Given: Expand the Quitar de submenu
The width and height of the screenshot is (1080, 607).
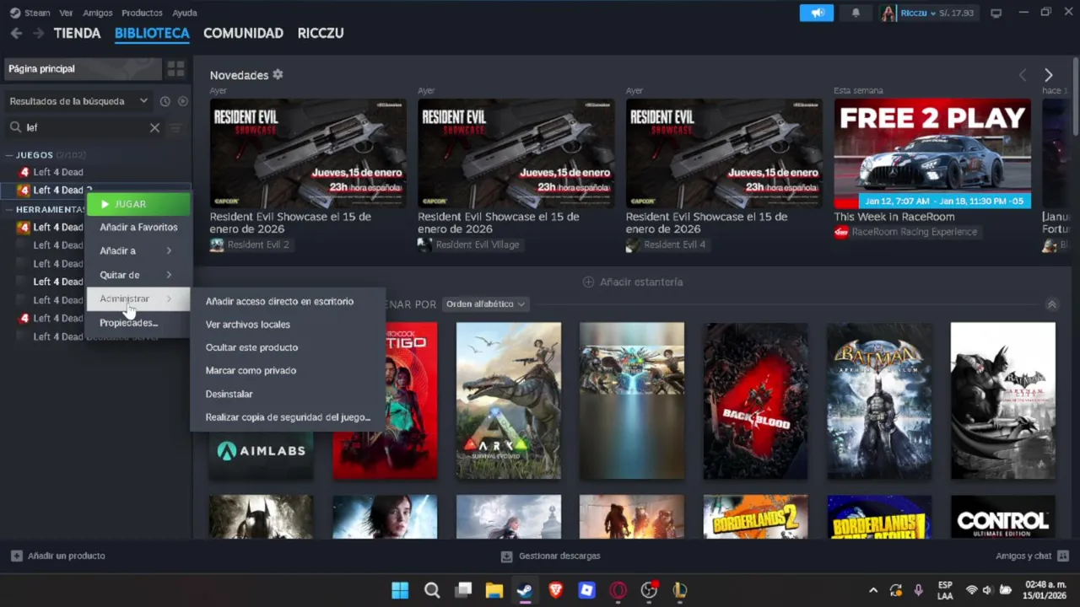Looking at the screenshot, I should point(138,275).
